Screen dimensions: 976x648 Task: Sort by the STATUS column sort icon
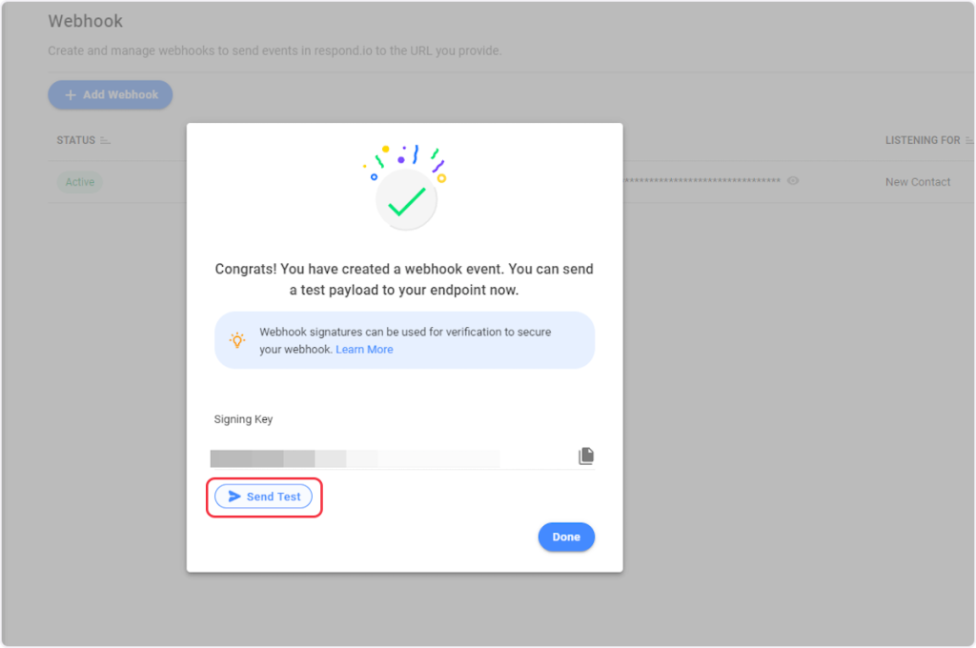(106, 141)
